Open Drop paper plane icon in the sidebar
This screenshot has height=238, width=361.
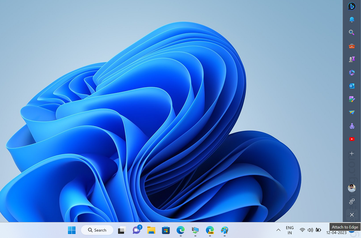pos(352,113)
